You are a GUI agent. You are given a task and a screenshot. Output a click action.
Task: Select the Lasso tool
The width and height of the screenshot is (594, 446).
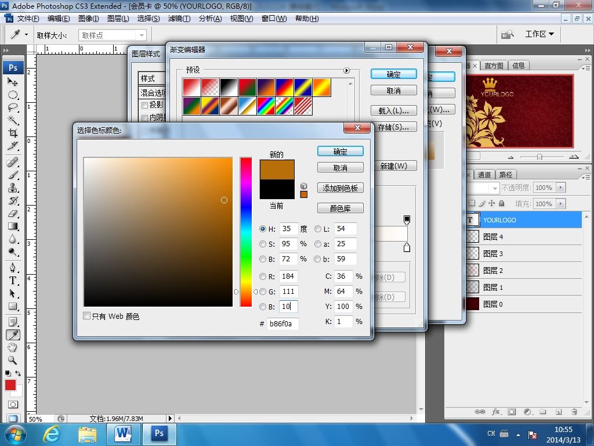coord(13,107)
